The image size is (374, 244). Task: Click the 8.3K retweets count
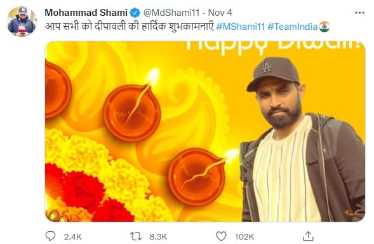[x=158, y=237]
